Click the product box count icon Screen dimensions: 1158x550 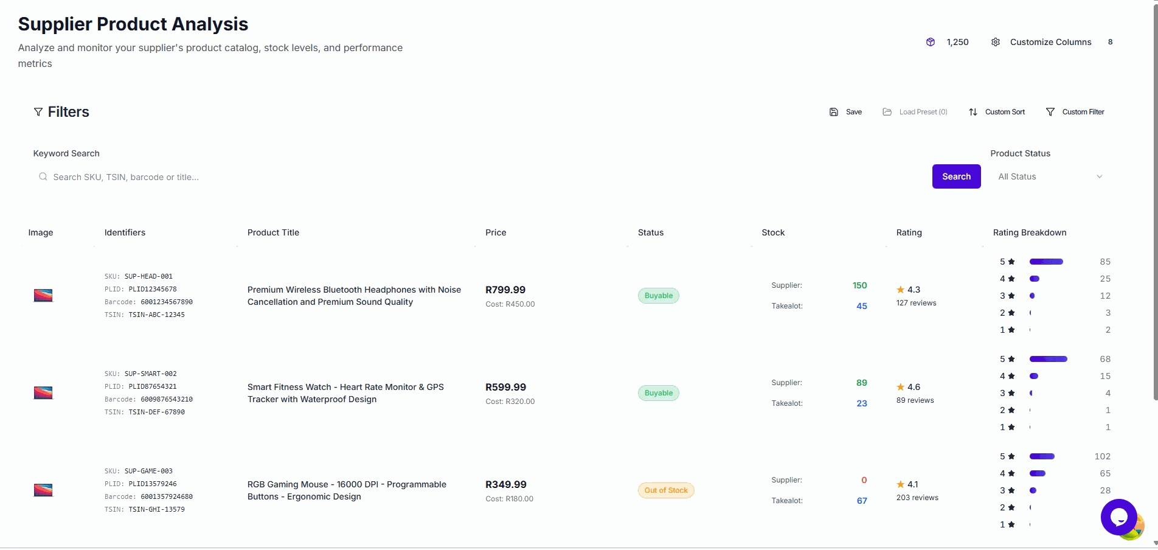coord(931,42)
